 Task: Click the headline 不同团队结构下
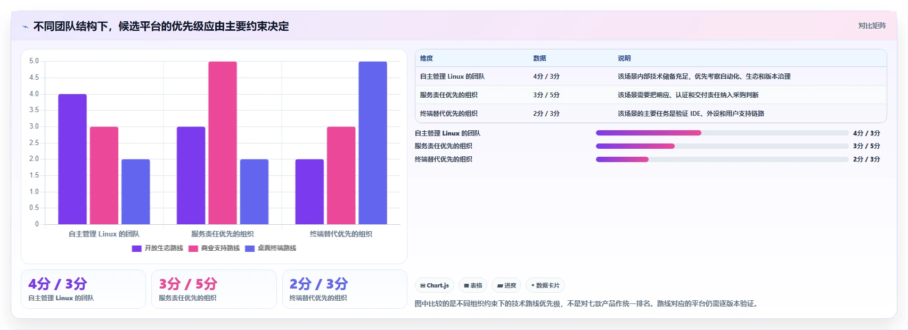tap(161, 27)
